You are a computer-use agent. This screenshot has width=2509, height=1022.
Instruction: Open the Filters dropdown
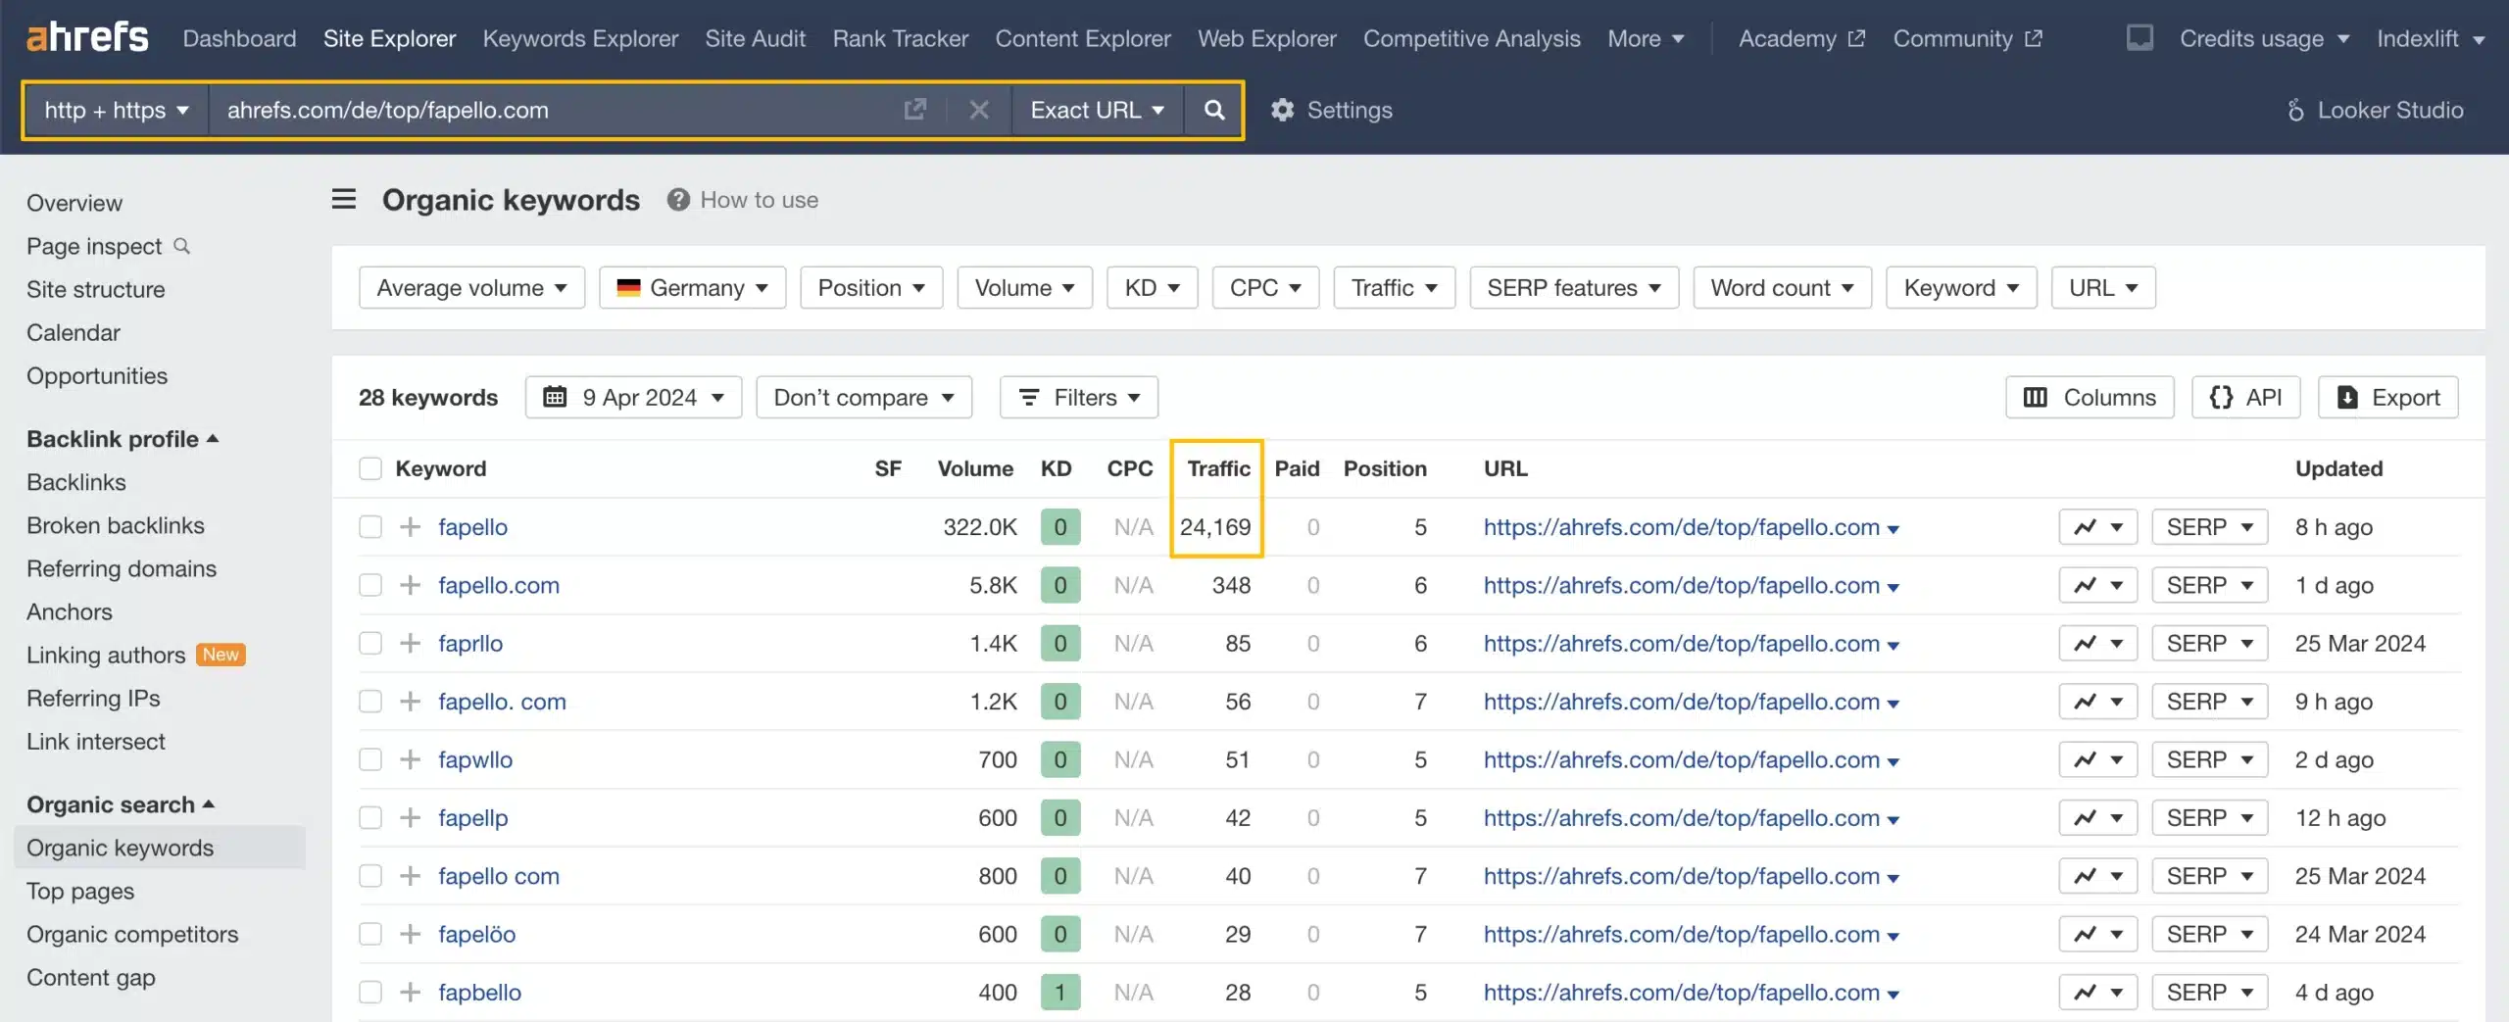coord(1079,397)
